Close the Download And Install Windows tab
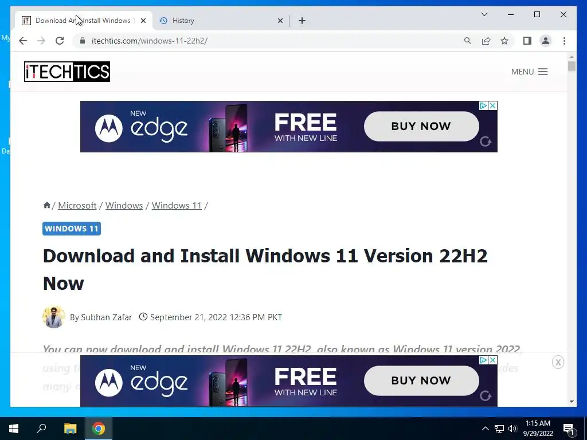The image size is (587, 440). [143, 21]
